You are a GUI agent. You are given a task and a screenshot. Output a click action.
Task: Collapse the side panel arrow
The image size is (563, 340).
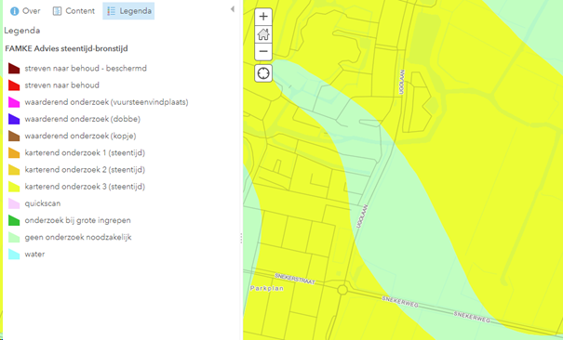[233, 9]
